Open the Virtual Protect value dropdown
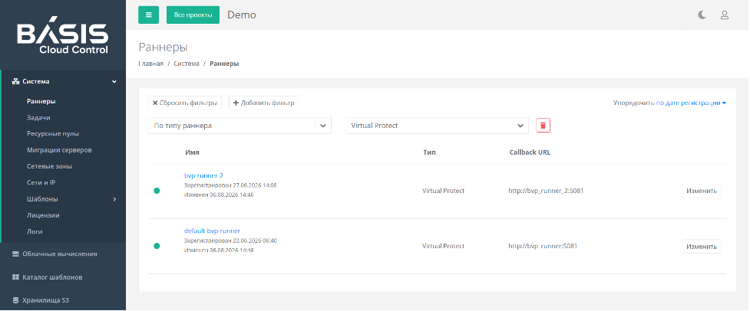Viewport: 750px width, 311px height. point(437,126)
